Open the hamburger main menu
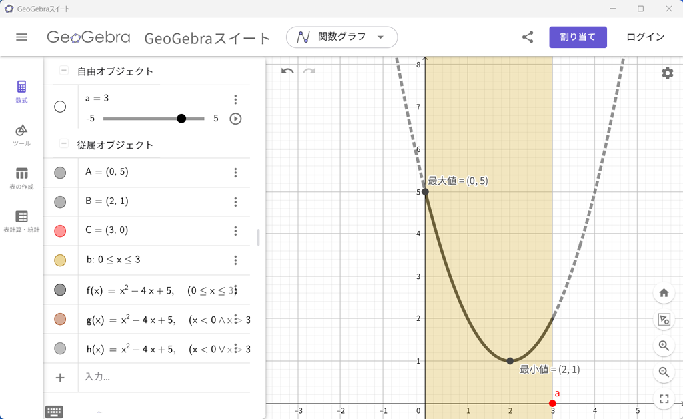Screen dimensions: 683x419 22,37
